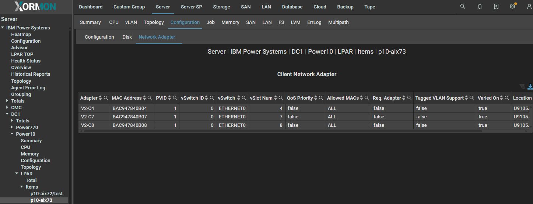Open the global search icon in top bar
The image size is (533, 204).
pos(463,7)
